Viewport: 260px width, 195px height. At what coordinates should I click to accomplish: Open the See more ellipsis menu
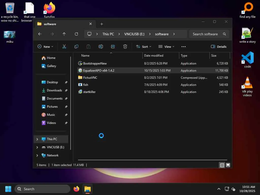click(184, 47)
